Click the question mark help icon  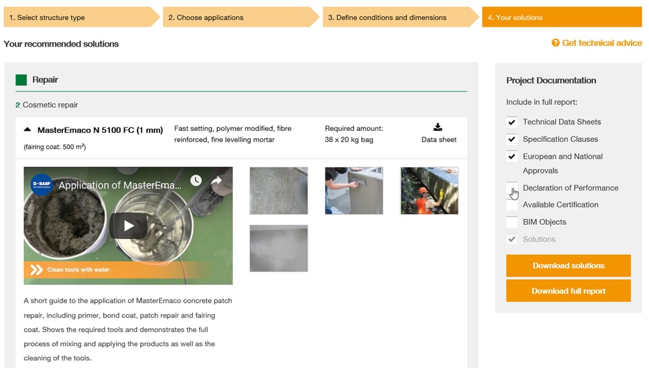[x=556, y=43]
